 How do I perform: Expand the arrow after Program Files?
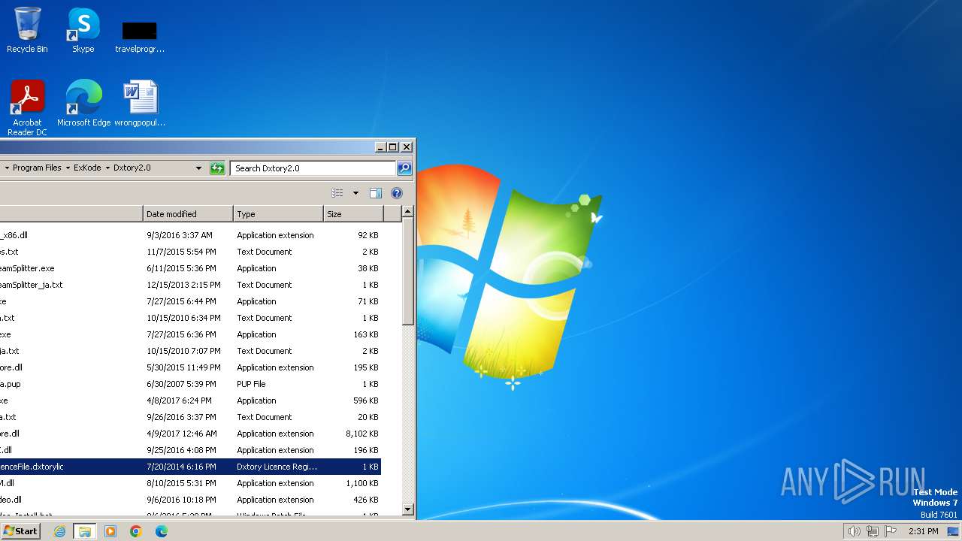click(68, 168)
